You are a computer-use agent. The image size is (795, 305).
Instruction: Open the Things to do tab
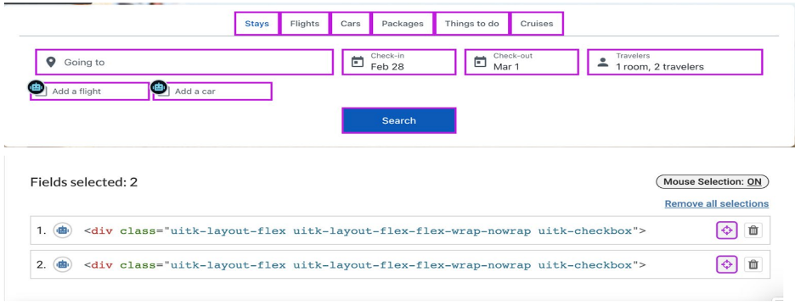[x=472, y=24]
